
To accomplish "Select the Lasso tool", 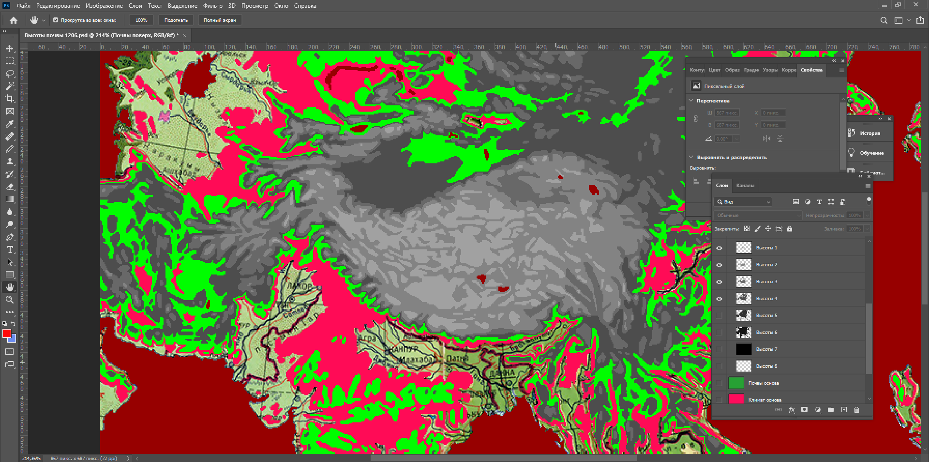I will 10,73.
